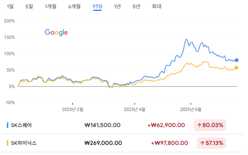Switch to the 5일 range tab

(x=29, y=6)
